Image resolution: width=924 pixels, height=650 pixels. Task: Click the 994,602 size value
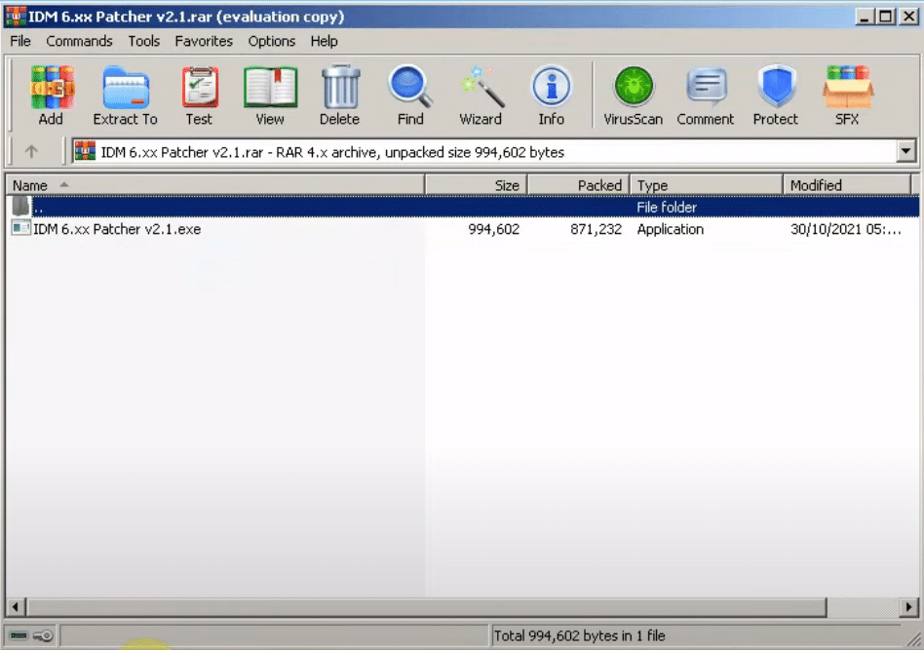pos(494,229)
